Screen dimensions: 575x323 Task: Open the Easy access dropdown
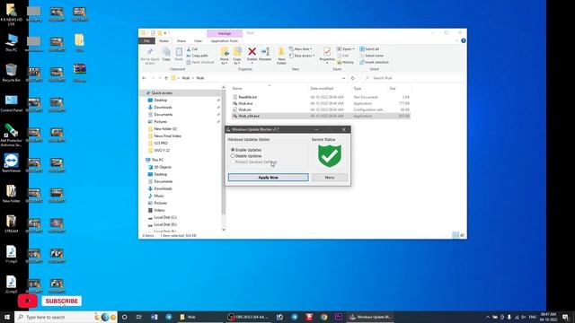pos(302,56)
